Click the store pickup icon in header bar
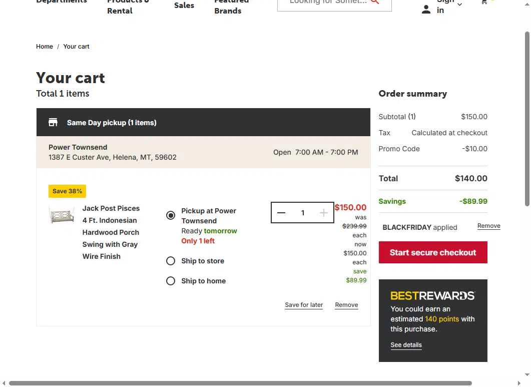This screenshot has height=387, width=531. click(x=53, y=122)
